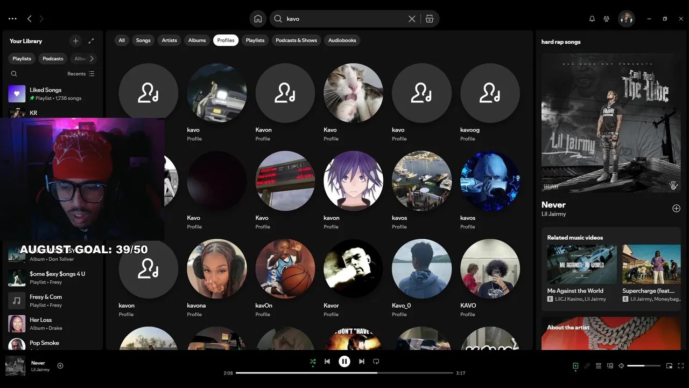Viewport: 689px width, 388px height.
Task: Add the playing song with bottom-bar plus icon
Action: 60,366
